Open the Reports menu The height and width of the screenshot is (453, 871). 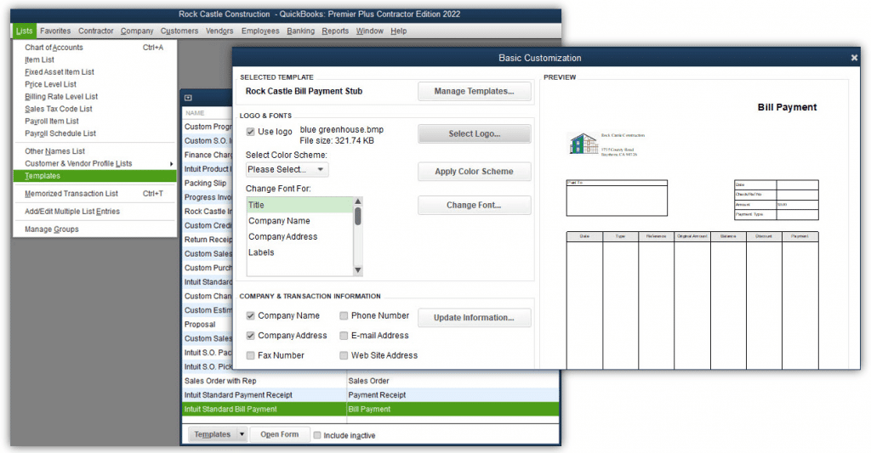coord(335,31)
